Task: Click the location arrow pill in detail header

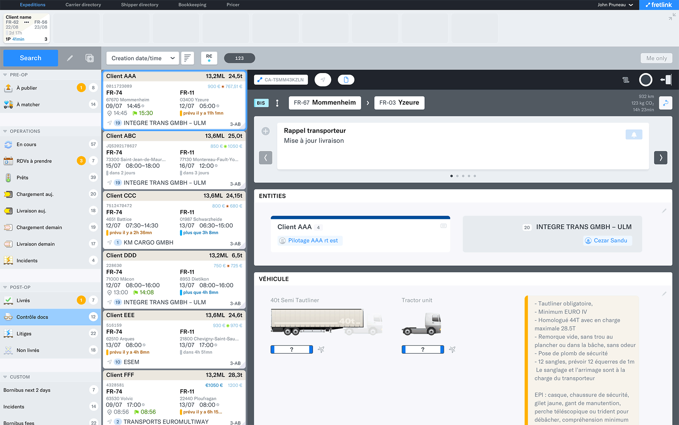Action: (323, 80)
